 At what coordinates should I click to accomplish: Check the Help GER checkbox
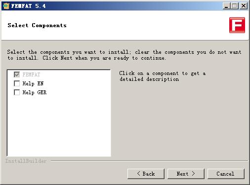coord(17,92)
